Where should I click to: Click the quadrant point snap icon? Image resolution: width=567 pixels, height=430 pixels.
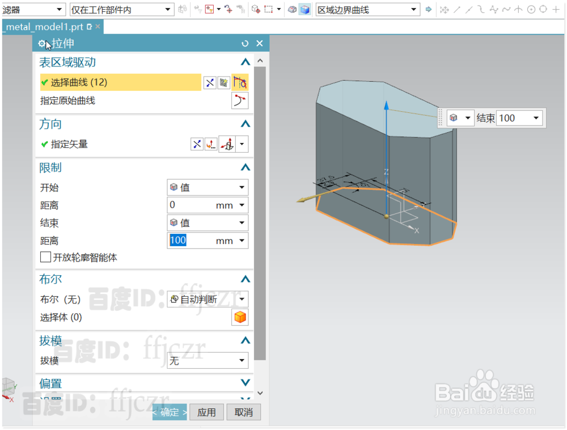tap(543, 9)
